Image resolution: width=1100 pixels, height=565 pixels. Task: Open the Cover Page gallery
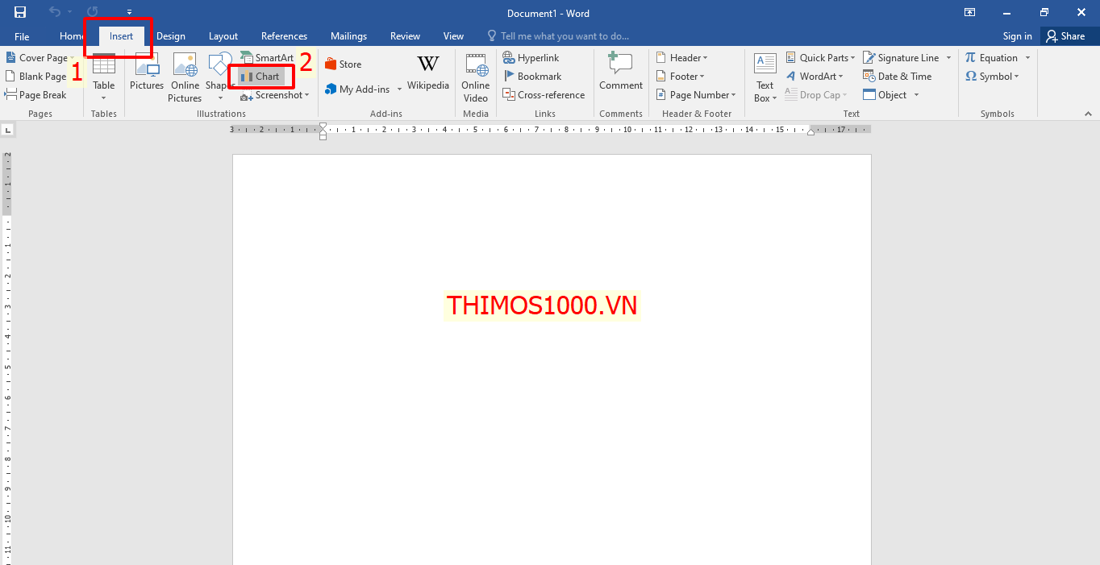(x=40, y=58)
